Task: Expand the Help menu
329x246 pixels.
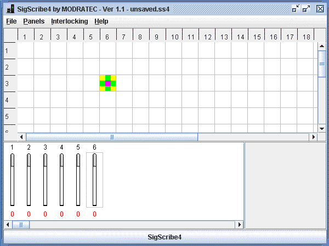Action: pyautogui.click(x=101, y=21)
